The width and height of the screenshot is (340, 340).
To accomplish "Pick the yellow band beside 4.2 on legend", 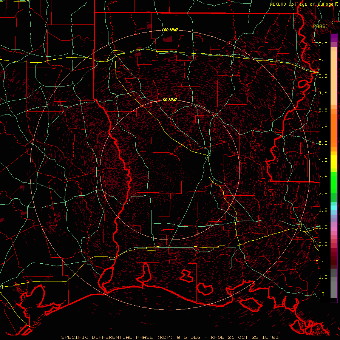I will tap(334, 162).
